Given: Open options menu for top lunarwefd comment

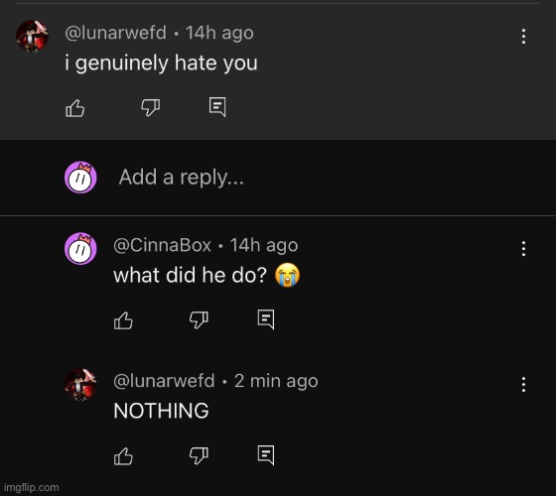Looking at the screenshot, I should point(523,37).
